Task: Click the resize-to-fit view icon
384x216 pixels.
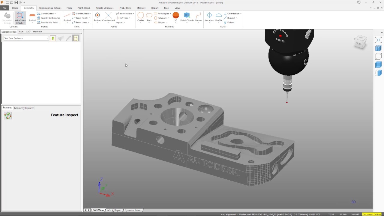Action: point(378,40)
